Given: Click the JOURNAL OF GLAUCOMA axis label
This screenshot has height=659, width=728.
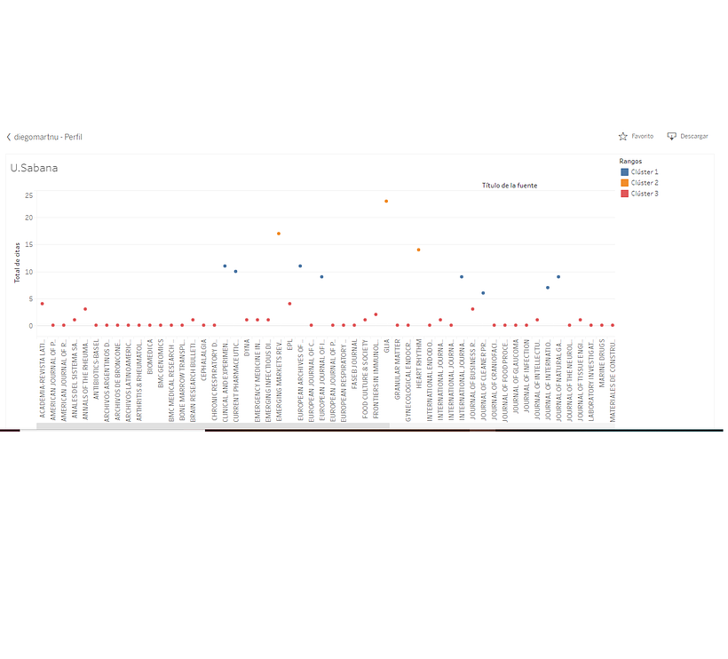Looking at the screenshot, I should coord(515,377).
